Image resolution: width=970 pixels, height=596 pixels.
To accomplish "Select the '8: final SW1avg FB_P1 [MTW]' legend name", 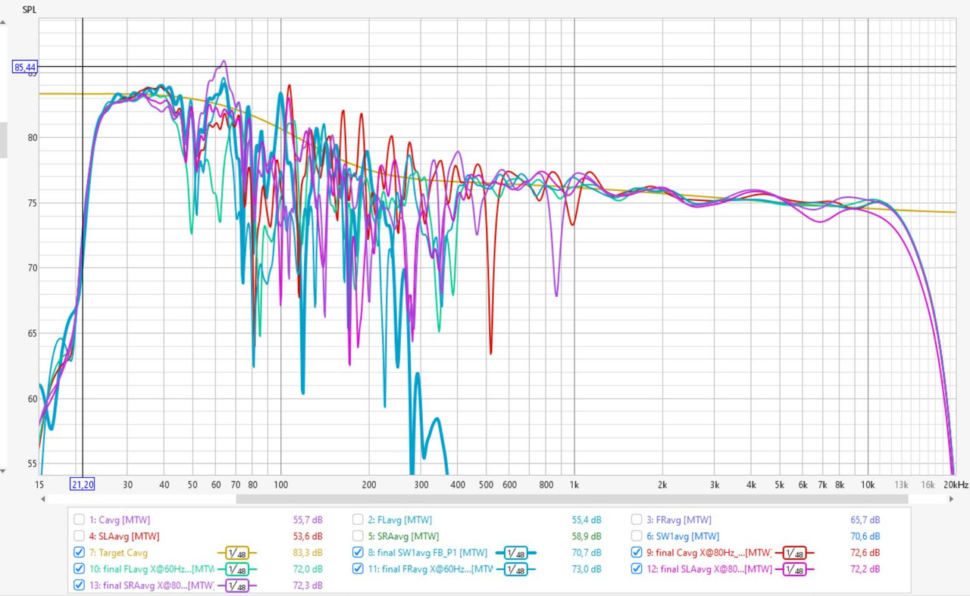I will 428,553.
